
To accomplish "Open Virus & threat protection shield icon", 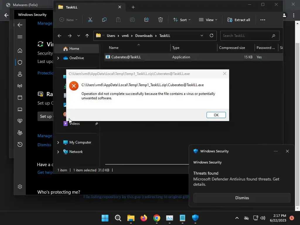I will [x=20, y=62].
